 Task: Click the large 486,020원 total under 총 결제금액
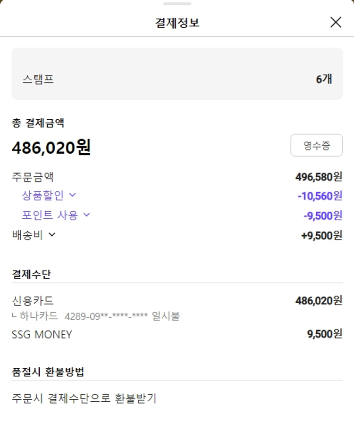click(x=51, y=148)
